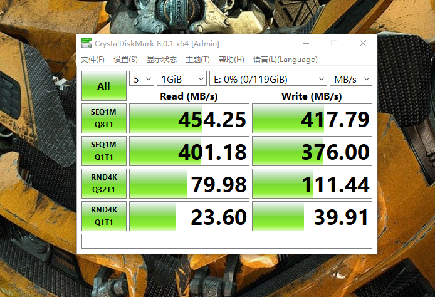435x297 pixels.
Task: Open the 显示状态 menu
Action: (162, 60)
